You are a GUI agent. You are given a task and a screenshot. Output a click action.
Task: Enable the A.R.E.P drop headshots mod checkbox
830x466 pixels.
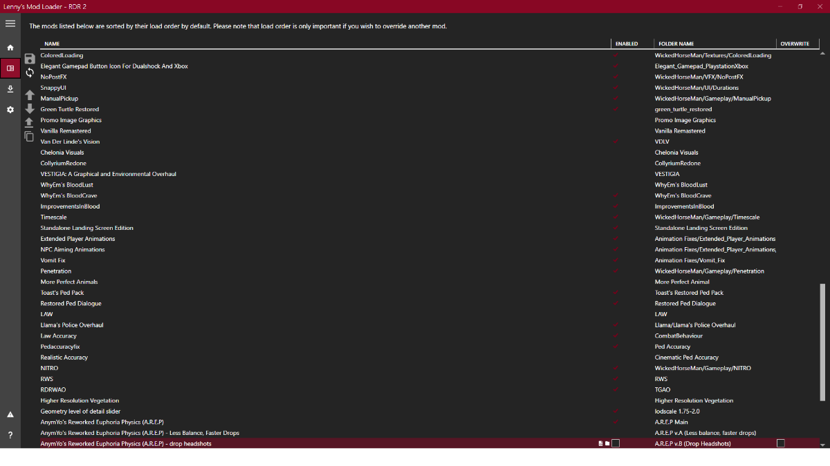point(616,444)
